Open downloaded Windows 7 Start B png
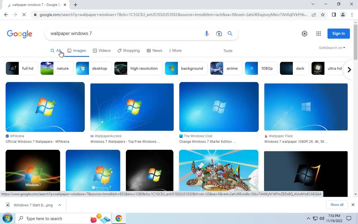 29,205
